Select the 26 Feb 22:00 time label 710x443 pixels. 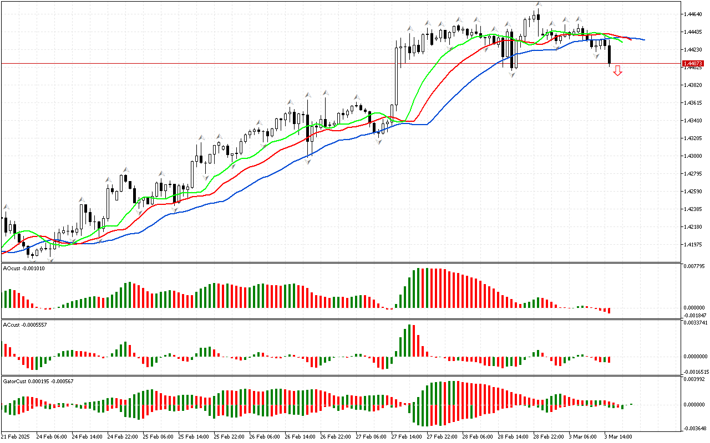pyautogui.click(x=336, y=436)
